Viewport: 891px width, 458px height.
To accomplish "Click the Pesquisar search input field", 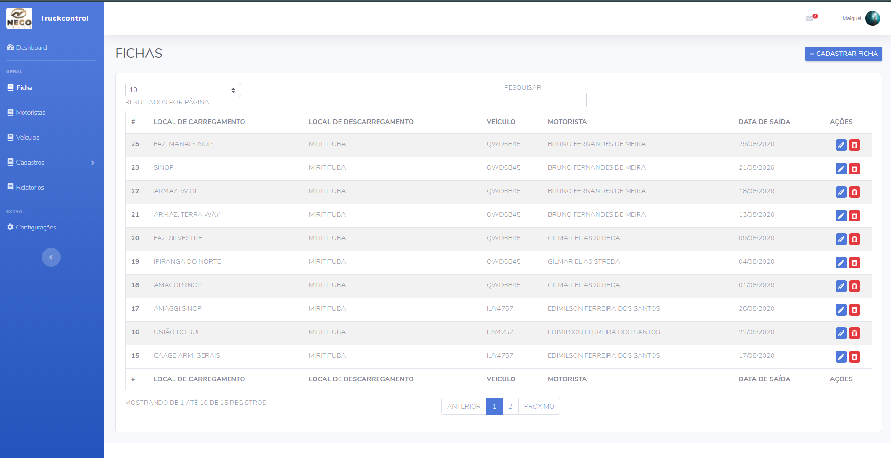I will pos(545,100).
